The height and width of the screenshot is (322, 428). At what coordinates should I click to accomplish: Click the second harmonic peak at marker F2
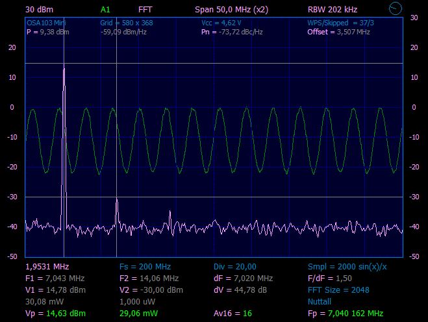117,201
